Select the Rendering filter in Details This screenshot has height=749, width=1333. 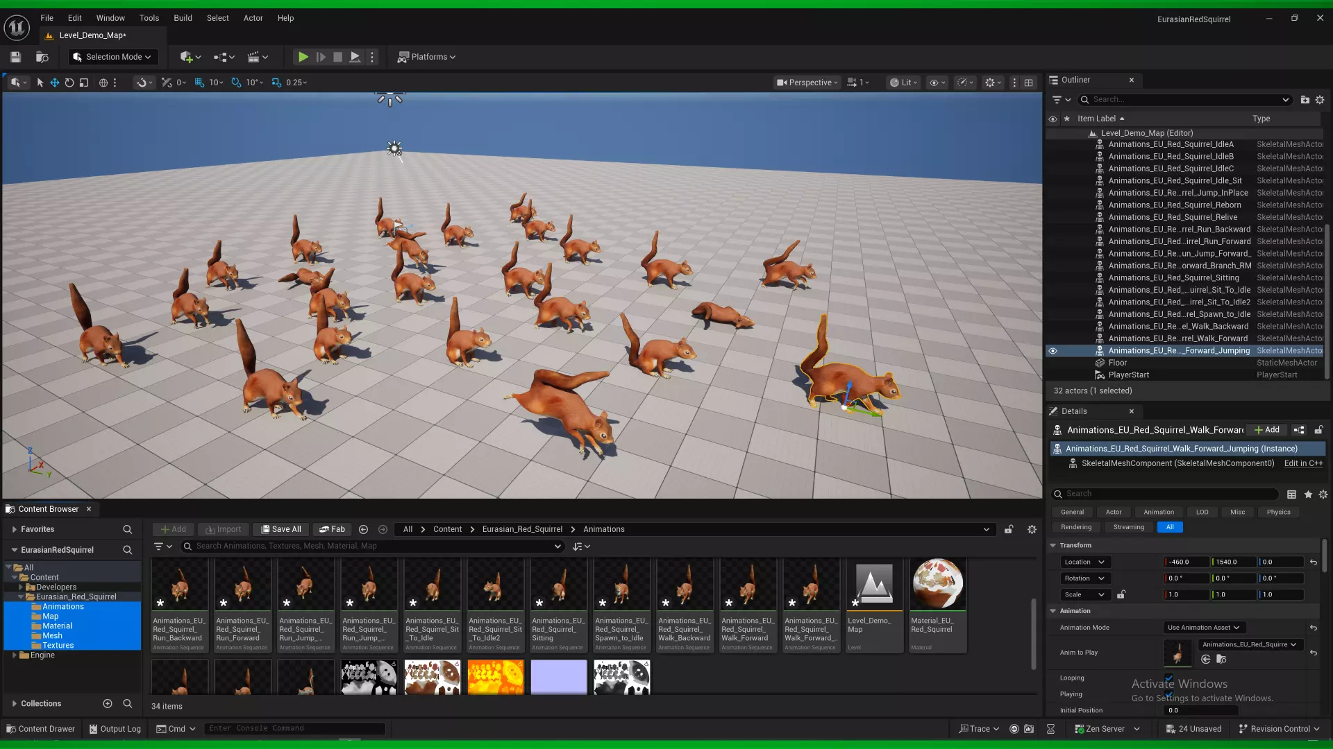tap(1075, 527)
